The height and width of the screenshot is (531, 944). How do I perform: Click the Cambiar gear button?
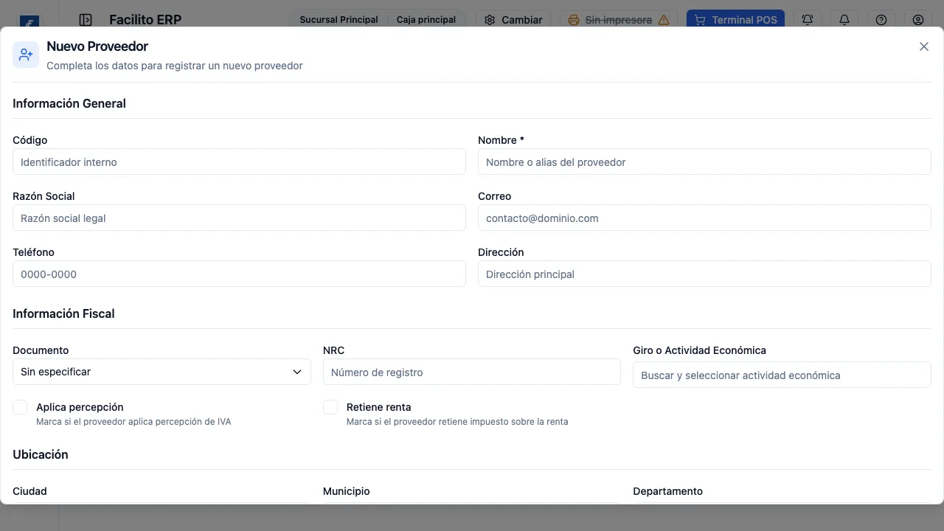[x=513, y=20]
